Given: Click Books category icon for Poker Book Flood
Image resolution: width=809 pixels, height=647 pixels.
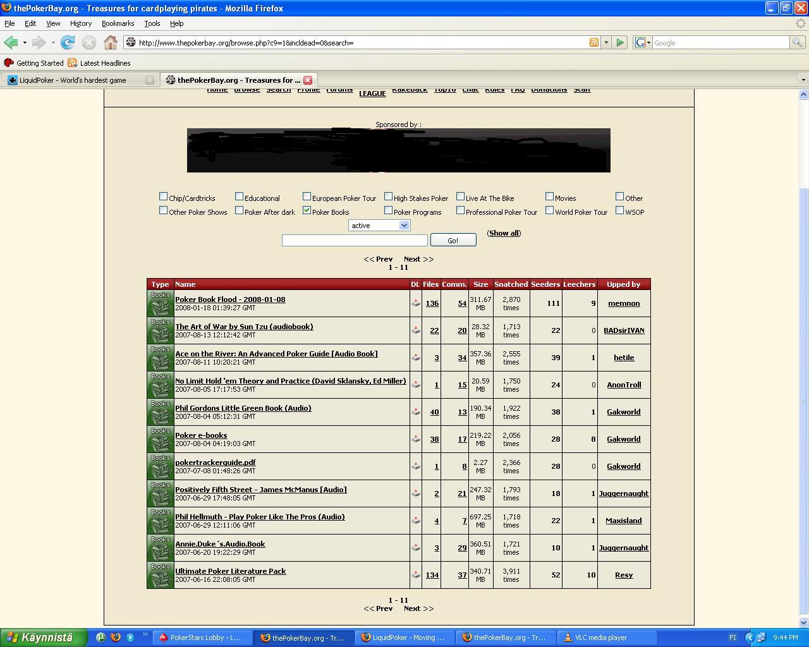Looking at the screenshot, I should [x=161, y=303].
